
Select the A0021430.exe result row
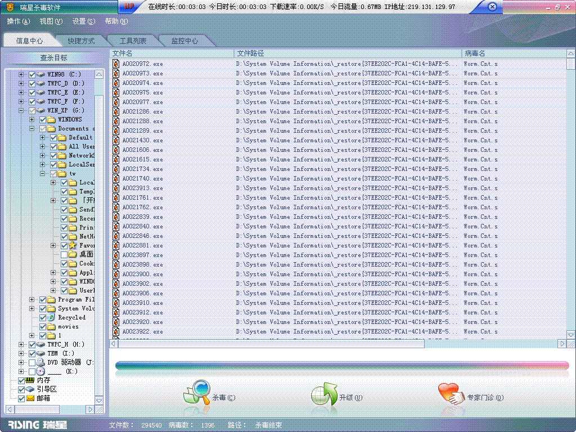[x=338, y=140]
